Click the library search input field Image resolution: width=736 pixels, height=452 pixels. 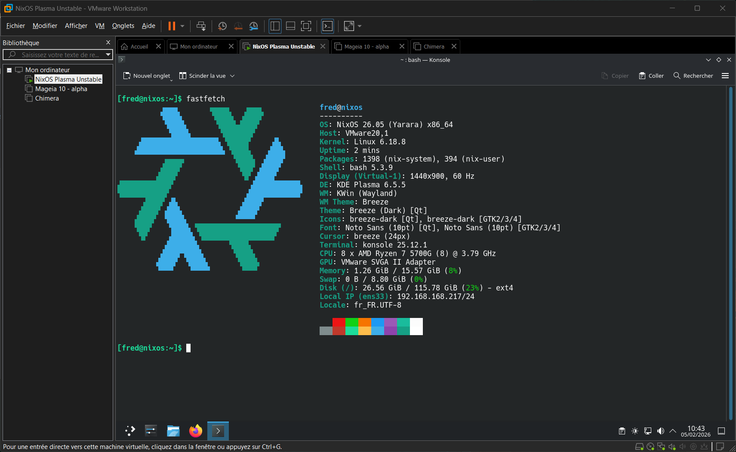pyautogui.click(x=59, y=55)
